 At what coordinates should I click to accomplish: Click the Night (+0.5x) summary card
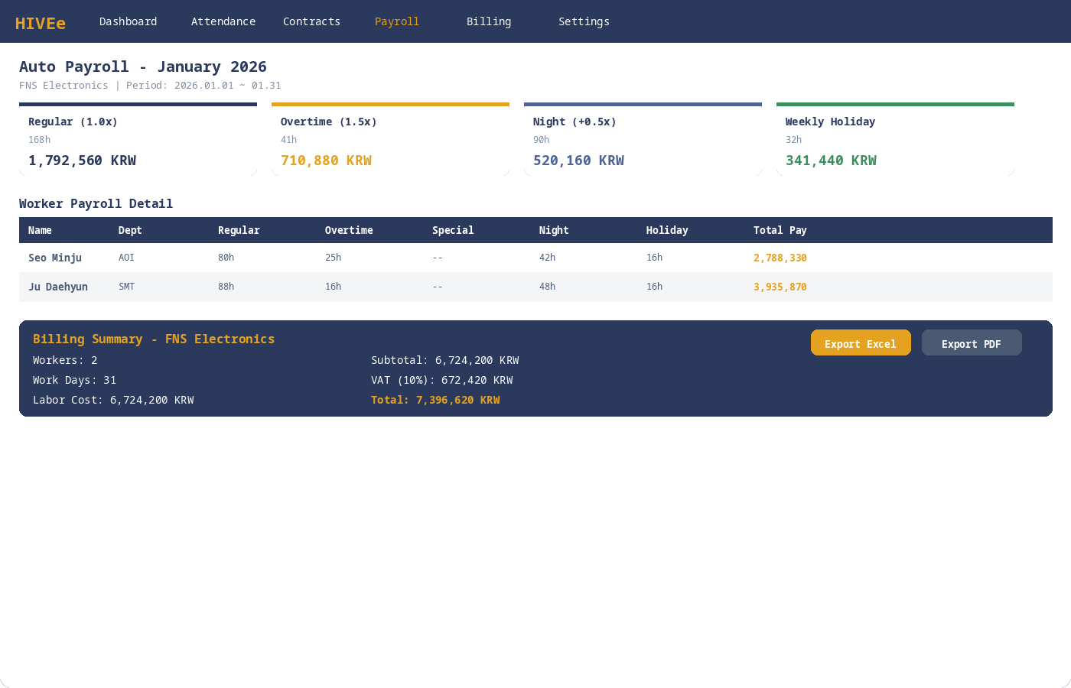click(643, 141)
